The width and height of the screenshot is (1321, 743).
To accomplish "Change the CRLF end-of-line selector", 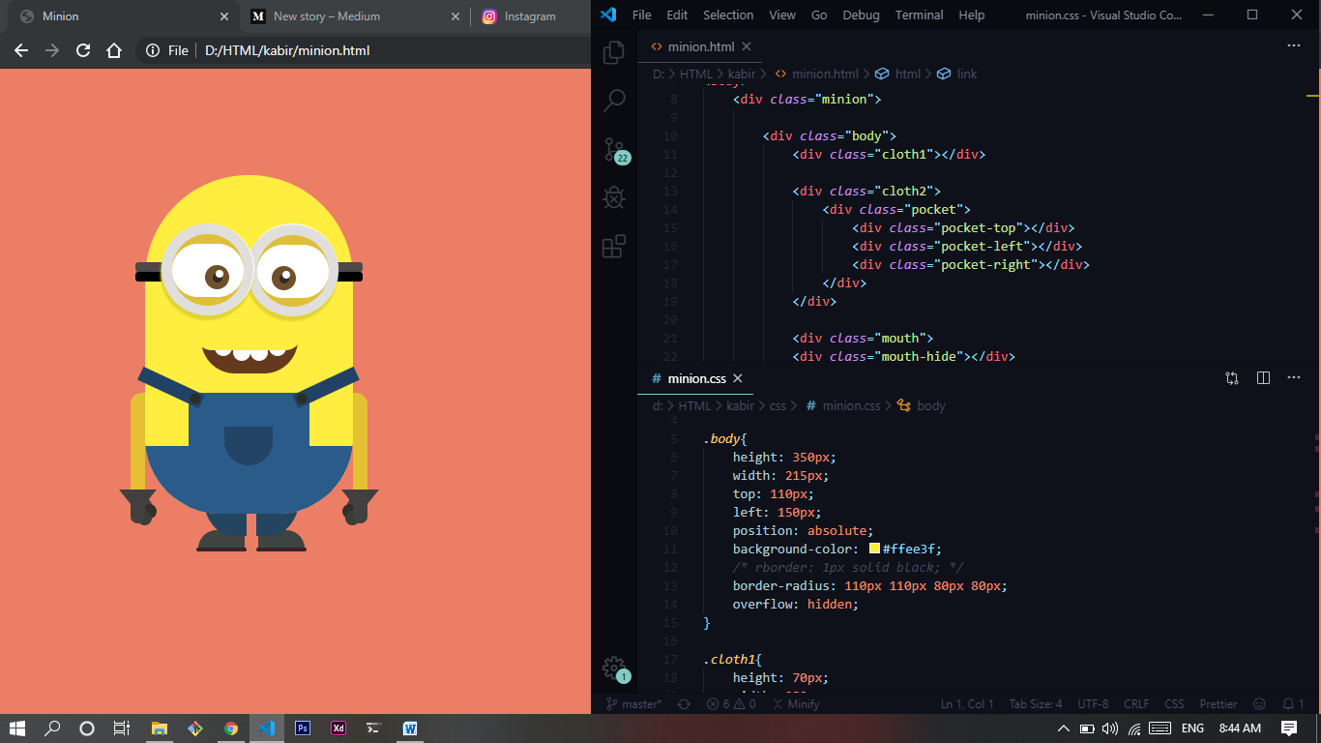I will pos(1136,704).
